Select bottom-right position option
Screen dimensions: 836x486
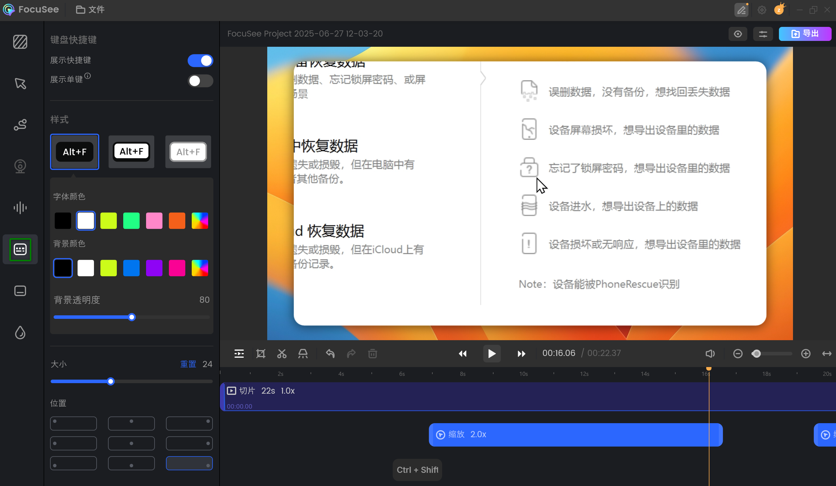click(x=189, y=463)
